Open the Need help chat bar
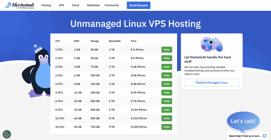 coord(247,136)
